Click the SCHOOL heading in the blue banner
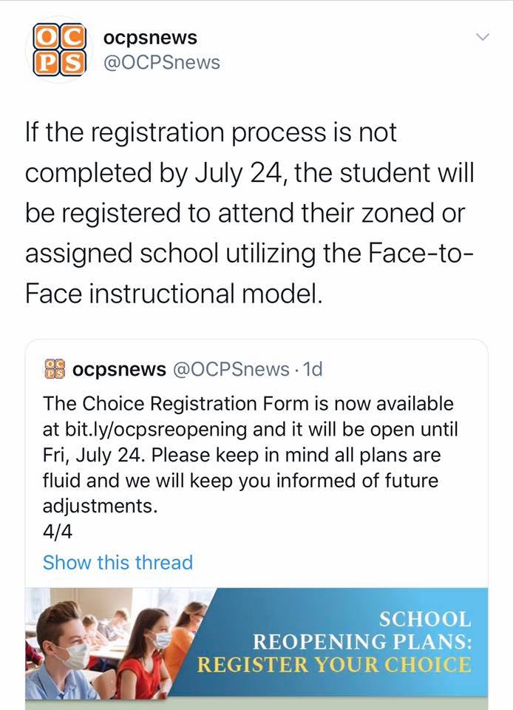This screenshot has width=513, height=710. click(x=425, y=620)
